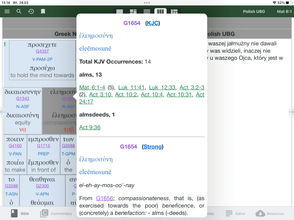Switch to the Bible tab
The image size is (294, 220).
tap(20, 213)
